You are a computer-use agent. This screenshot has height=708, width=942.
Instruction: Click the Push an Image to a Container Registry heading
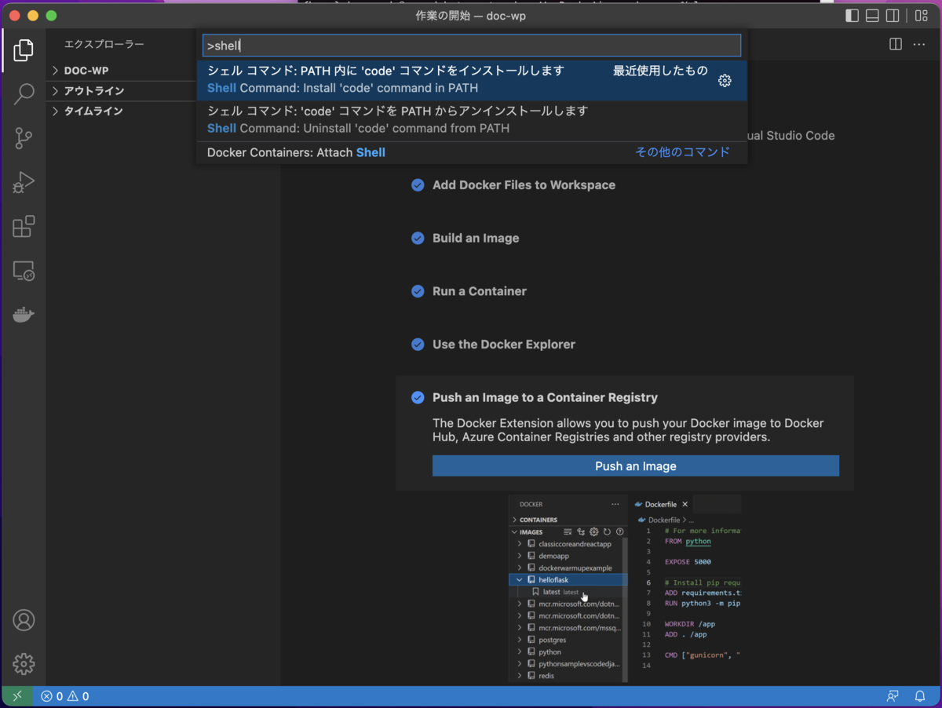coord(546,398)
